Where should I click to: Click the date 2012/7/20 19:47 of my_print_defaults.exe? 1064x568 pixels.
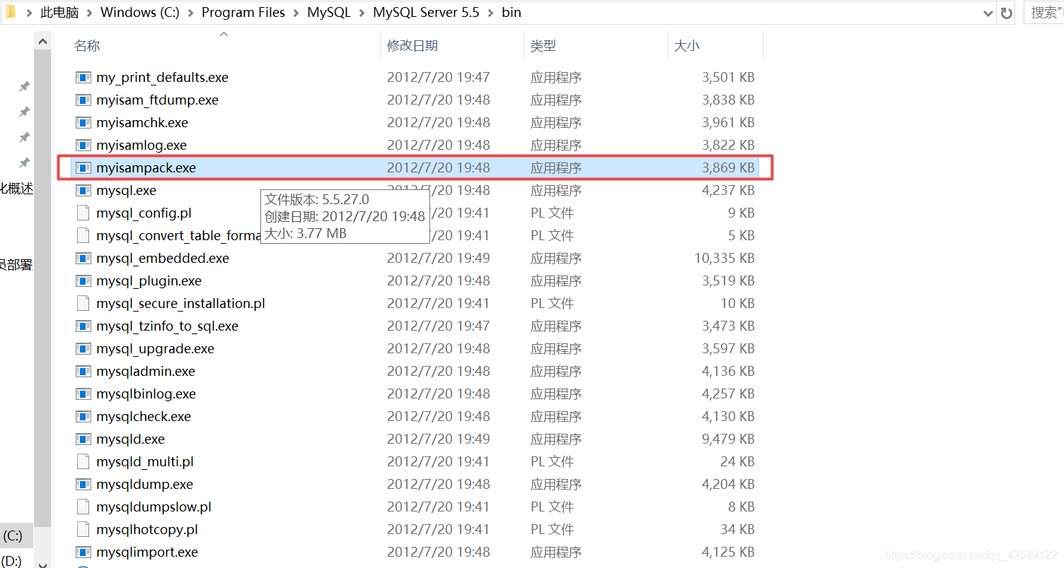[439, 78]
